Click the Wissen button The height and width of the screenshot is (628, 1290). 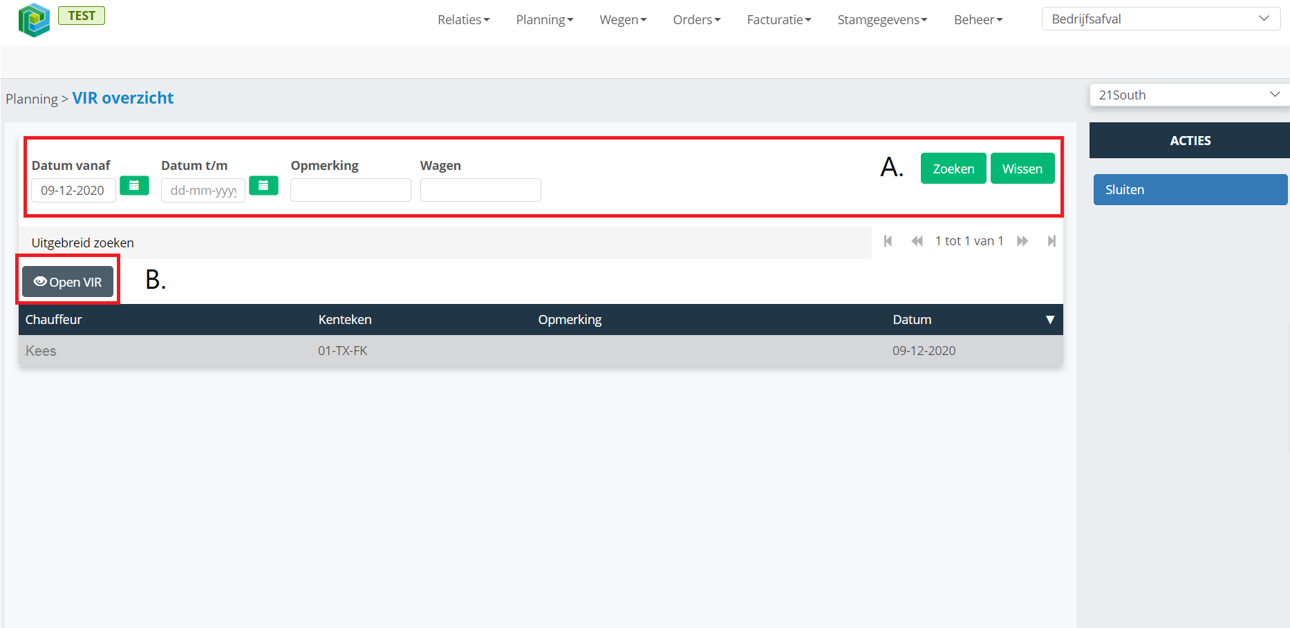click(x=1022, y=169)
